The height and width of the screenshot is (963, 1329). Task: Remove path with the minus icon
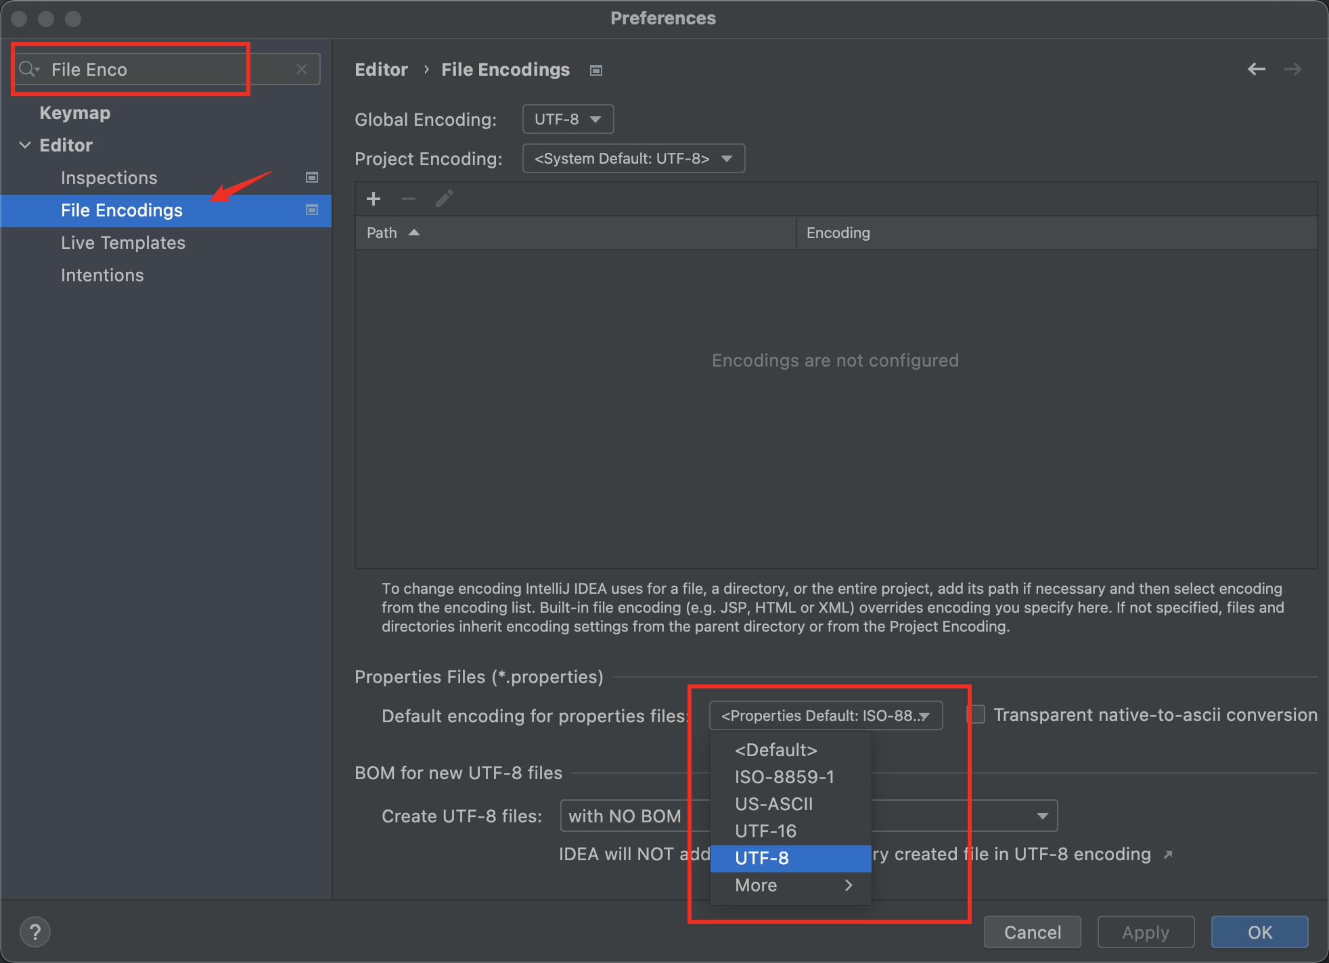[409, 199]
